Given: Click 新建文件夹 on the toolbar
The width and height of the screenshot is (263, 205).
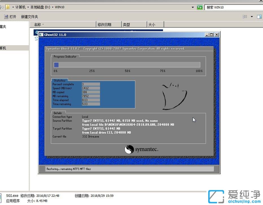Looking at the screenshot, I should 29,17.
